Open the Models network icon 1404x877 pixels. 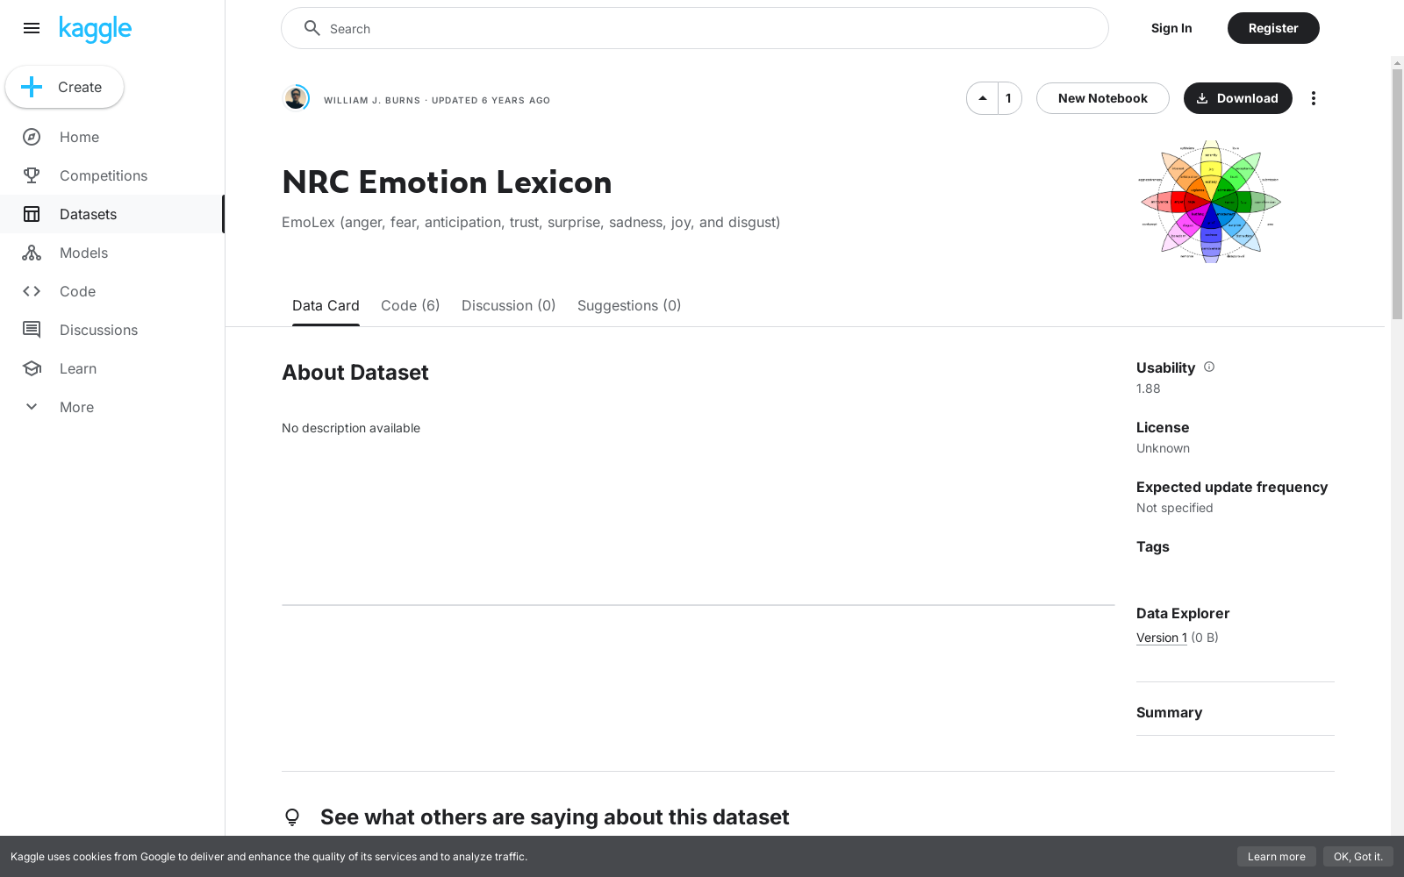click(x=32, y=253)
